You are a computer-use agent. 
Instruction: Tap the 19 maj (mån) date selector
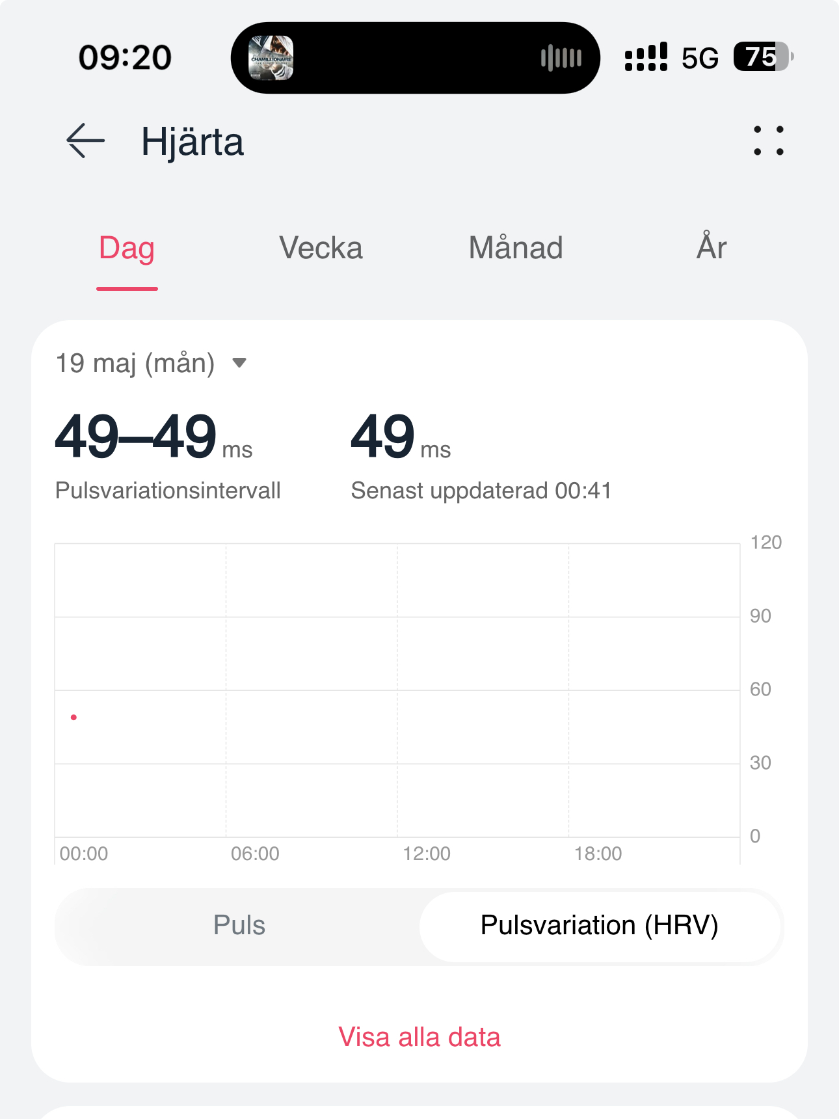coord(135,363)
